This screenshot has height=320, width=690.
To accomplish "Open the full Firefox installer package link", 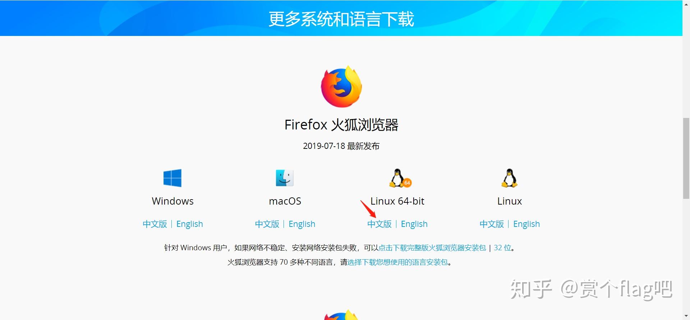I will pos(432,248).
